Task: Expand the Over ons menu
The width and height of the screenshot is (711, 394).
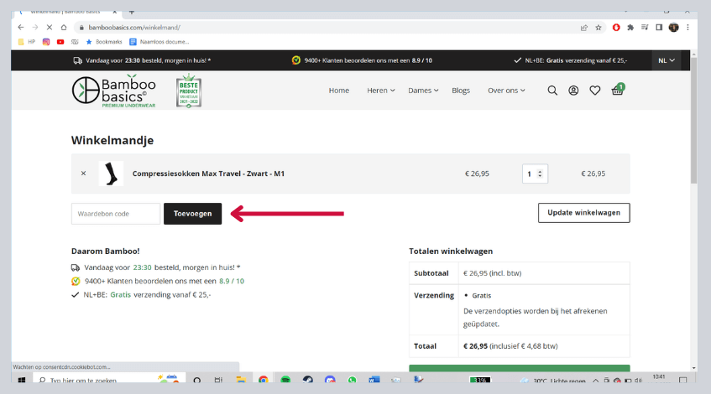Action: [x=506, y=91]
